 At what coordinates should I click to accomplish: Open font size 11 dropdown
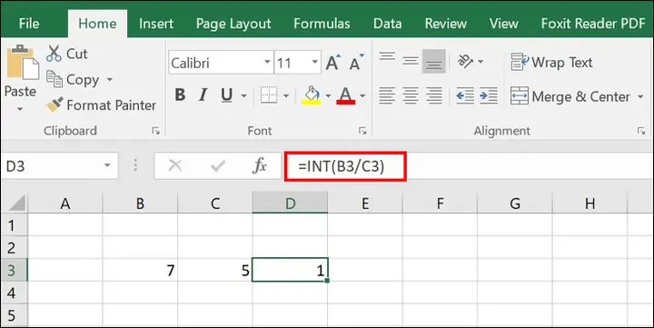pos(315,62)
